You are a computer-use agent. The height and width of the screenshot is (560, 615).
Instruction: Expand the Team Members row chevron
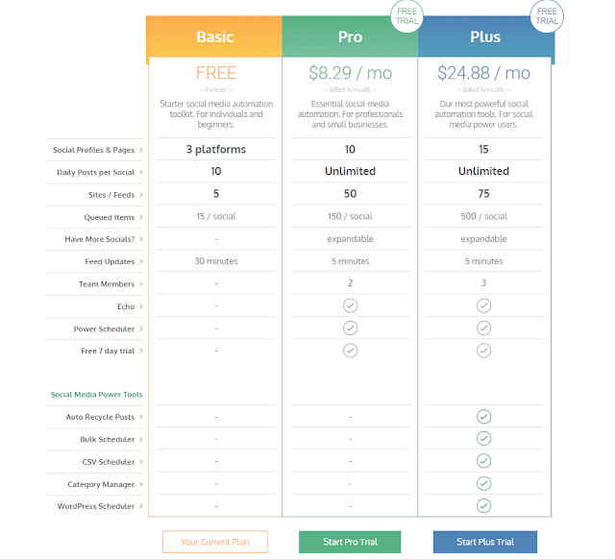click(141, 284)
